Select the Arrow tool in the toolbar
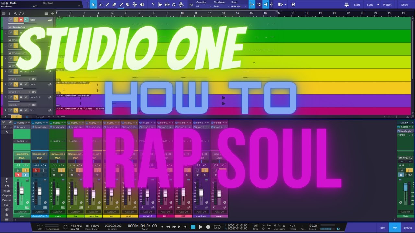 click(x=93, y=5)
